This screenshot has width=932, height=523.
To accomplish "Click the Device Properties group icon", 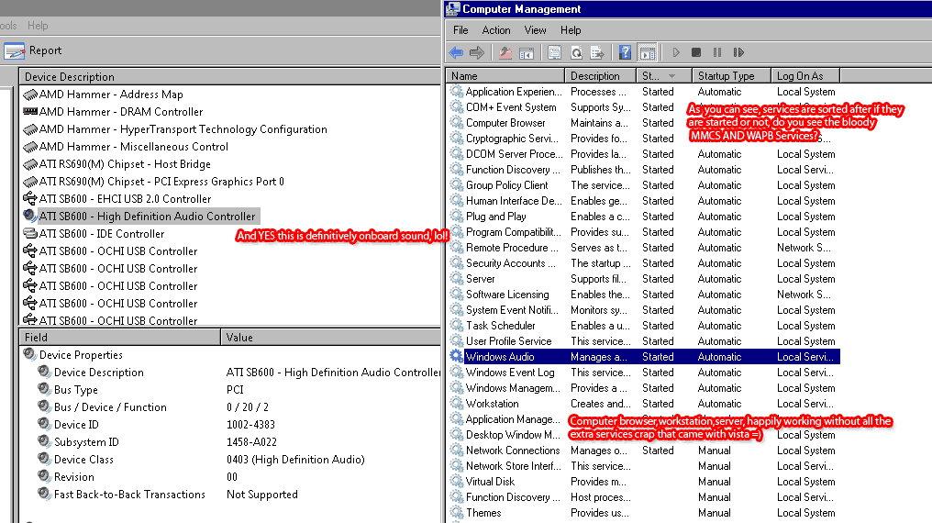I will 29,354.
